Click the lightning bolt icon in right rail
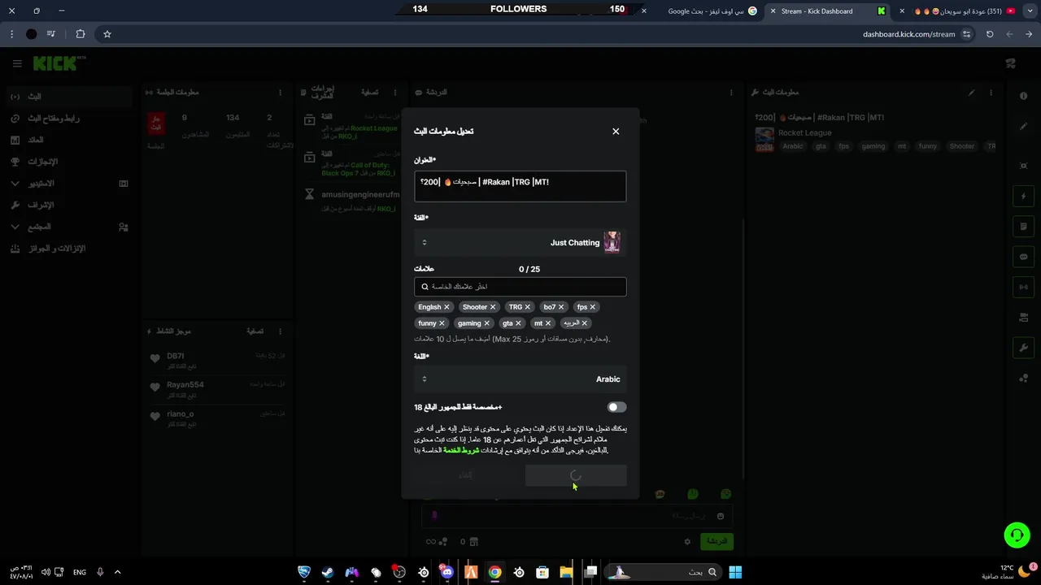Screen dimensions: 1041x585 click(1023, 197)
